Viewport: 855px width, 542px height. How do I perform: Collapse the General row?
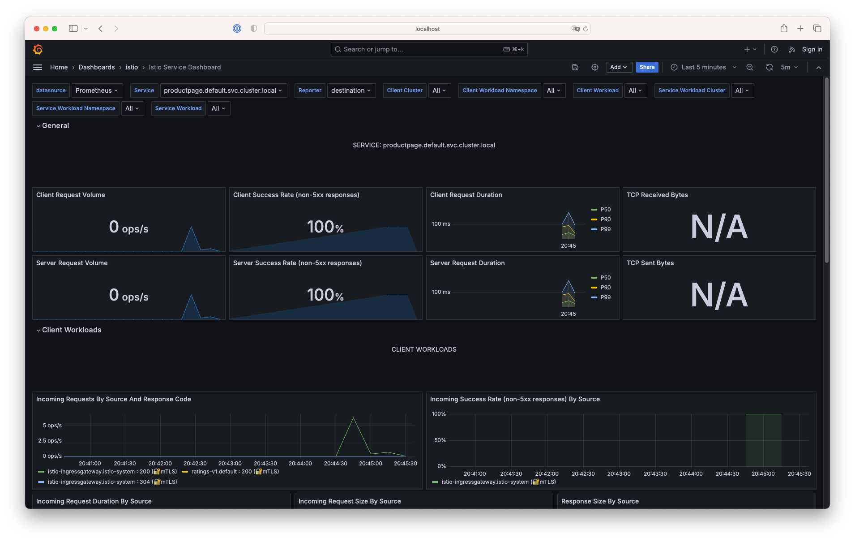pyautogui.click(x=52, y=126)
